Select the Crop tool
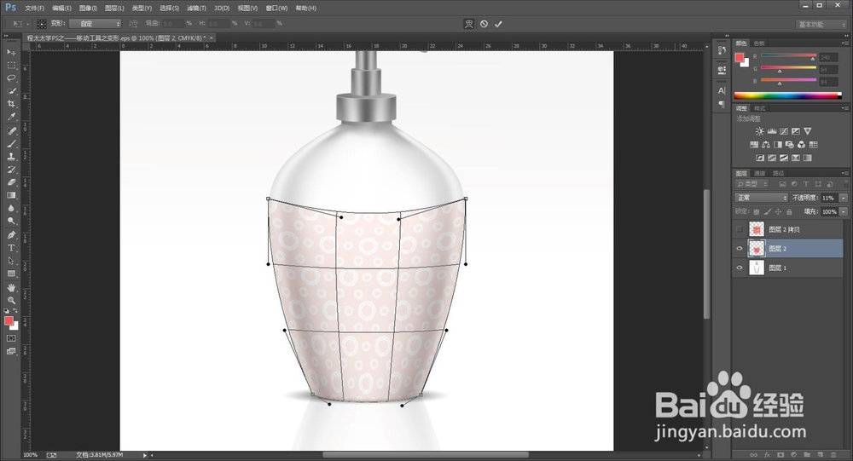 click(11, 104)
